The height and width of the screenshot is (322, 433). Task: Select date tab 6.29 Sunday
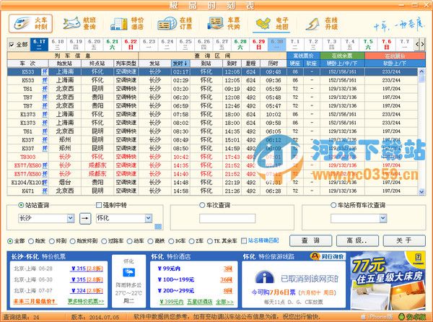tap(258, 45)
